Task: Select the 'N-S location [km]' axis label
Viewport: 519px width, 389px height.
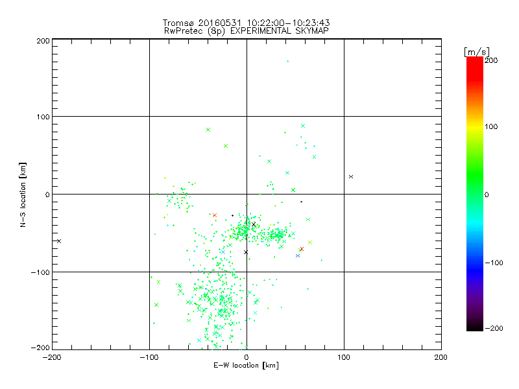Action: [23, 194]
